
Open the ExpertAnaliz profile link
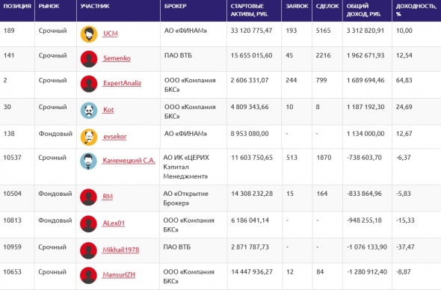(x=122, y=83)
